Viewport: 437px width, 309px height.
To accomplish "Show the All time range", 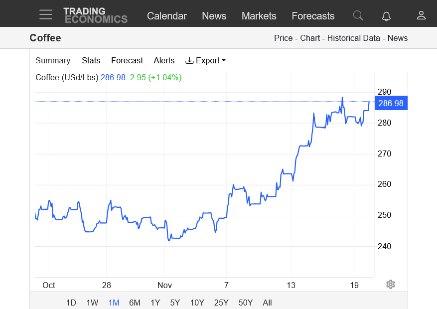I will pyautogui.click(x=267, y=303).
